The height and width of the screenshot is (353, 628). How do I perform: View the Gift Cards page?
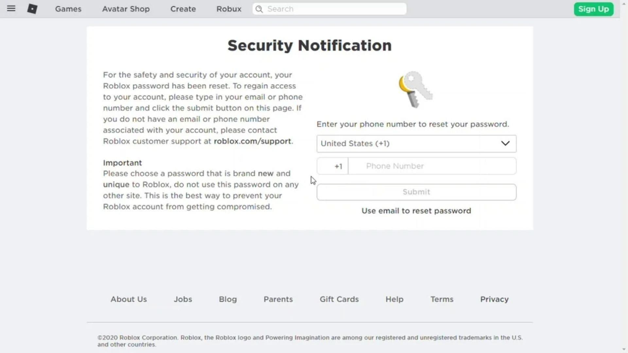point(339,299)
